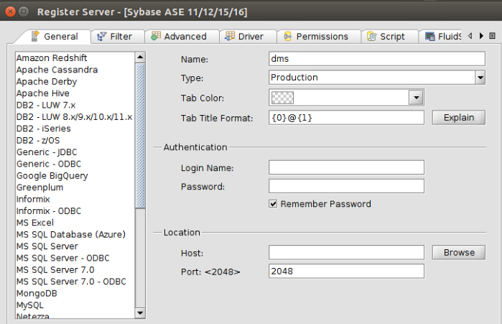Open the Advanced tab
Screen dimensions: 502x324
point(185,36)
